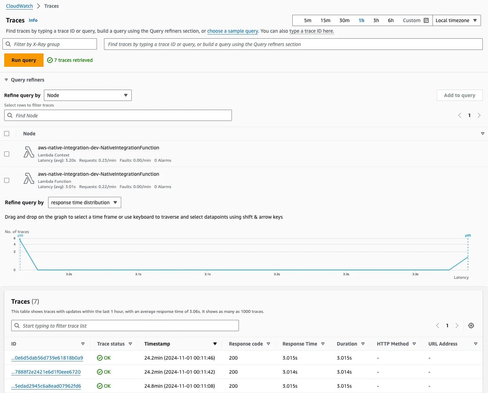The image size is (488, 393).
Task: Collapse the Query refiners section
Action: point(6,80)
